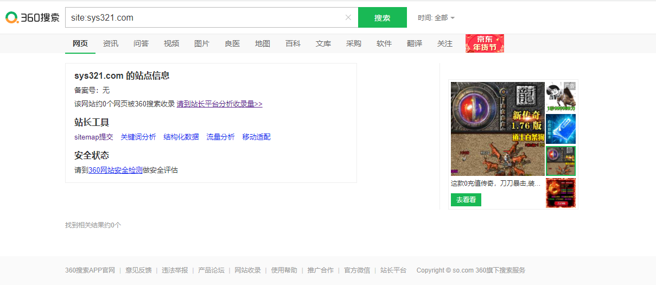Open the 时间: 全部 time filter dropdown
Screen dimensions: 656x291
(x=436, y=18)
